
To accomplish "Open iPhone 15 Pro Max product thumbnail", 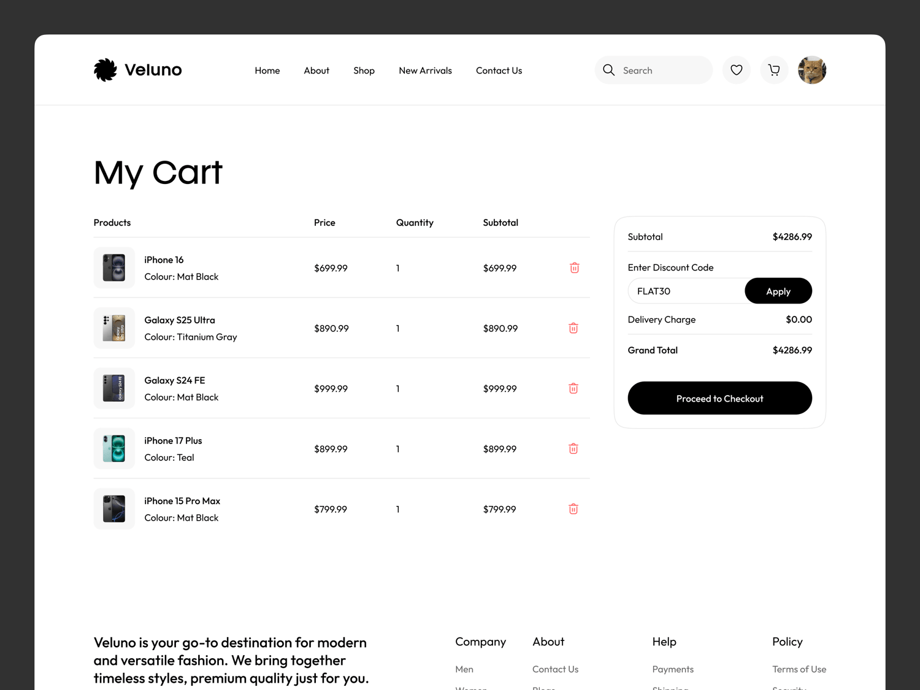I will (x=114, y=509).
